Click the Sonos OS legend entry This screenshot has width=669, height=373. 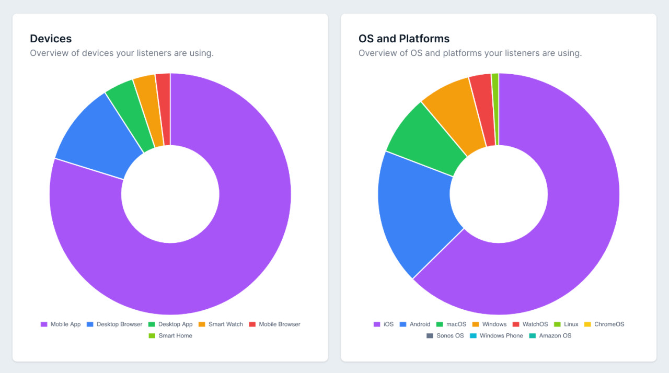pyautogui.click(x=445, y=336)
